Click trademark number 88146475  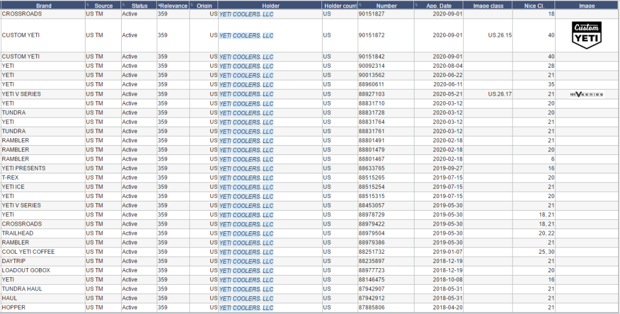[371, 280]
